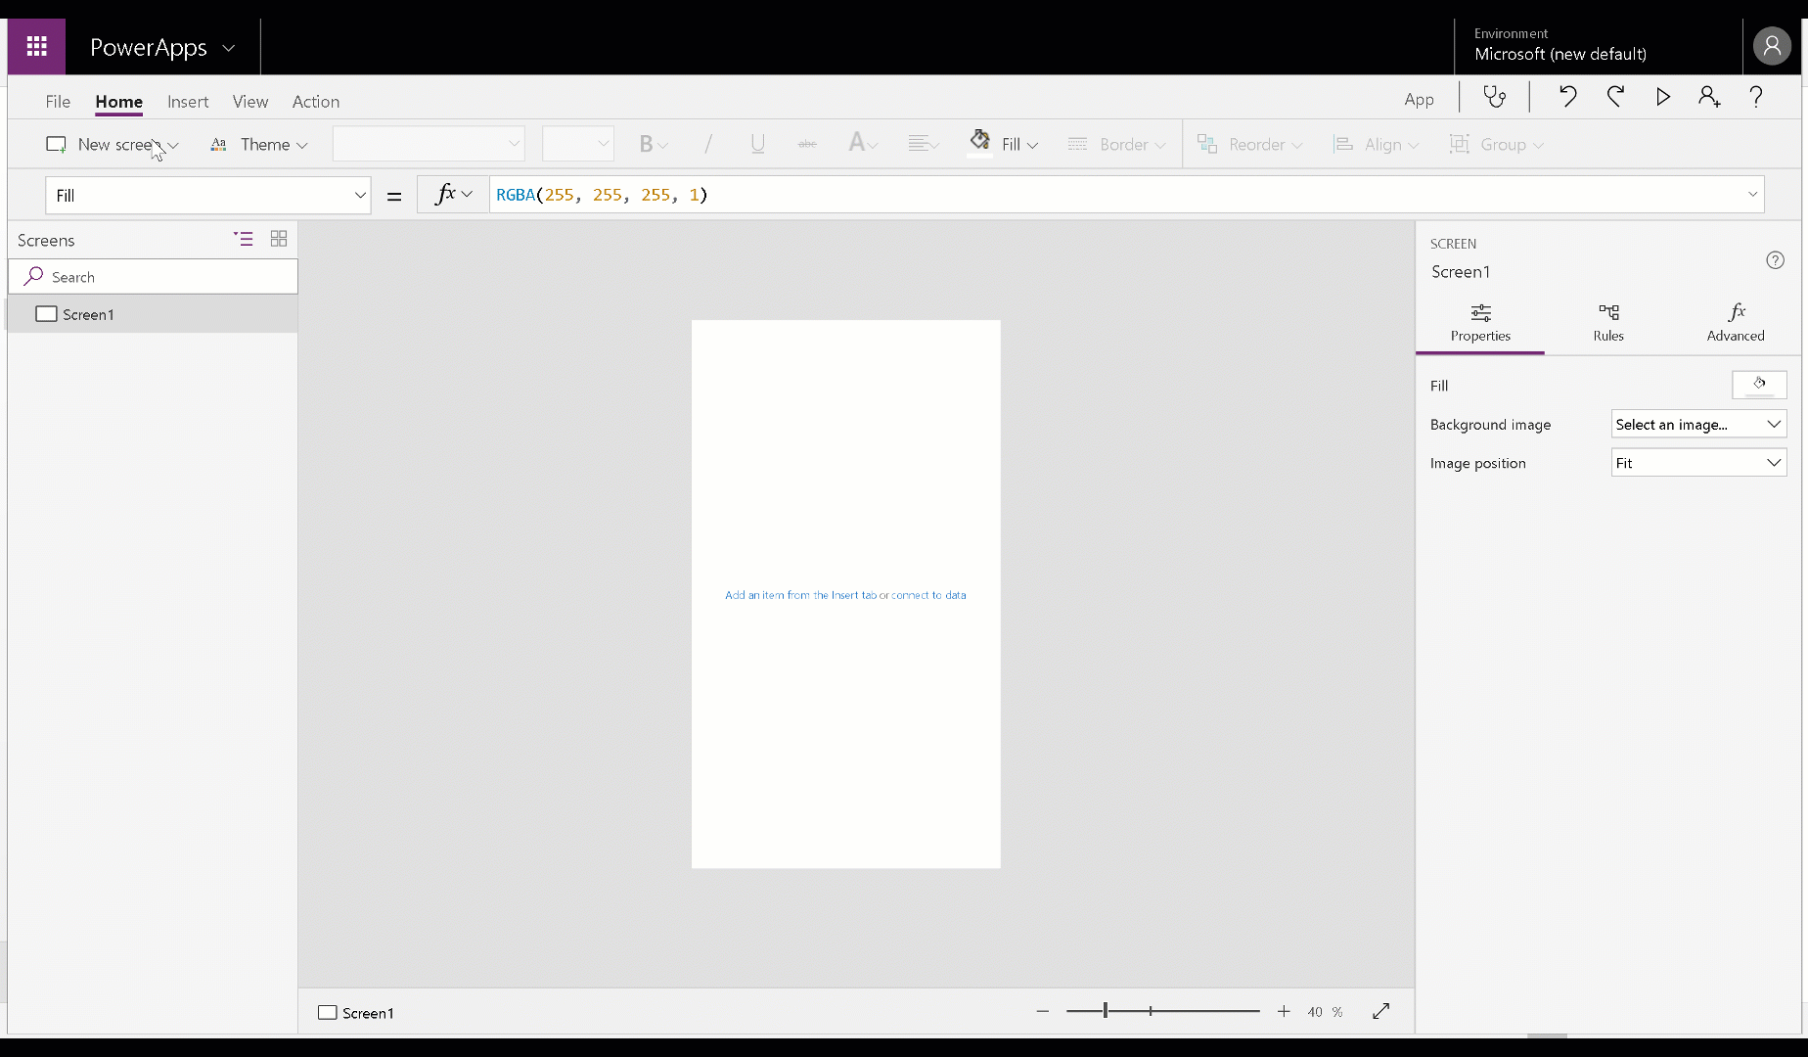Screen dimensions: 1808x1057
Task: Click fit-to-window expand icon
Action: pos(1380,1012)
